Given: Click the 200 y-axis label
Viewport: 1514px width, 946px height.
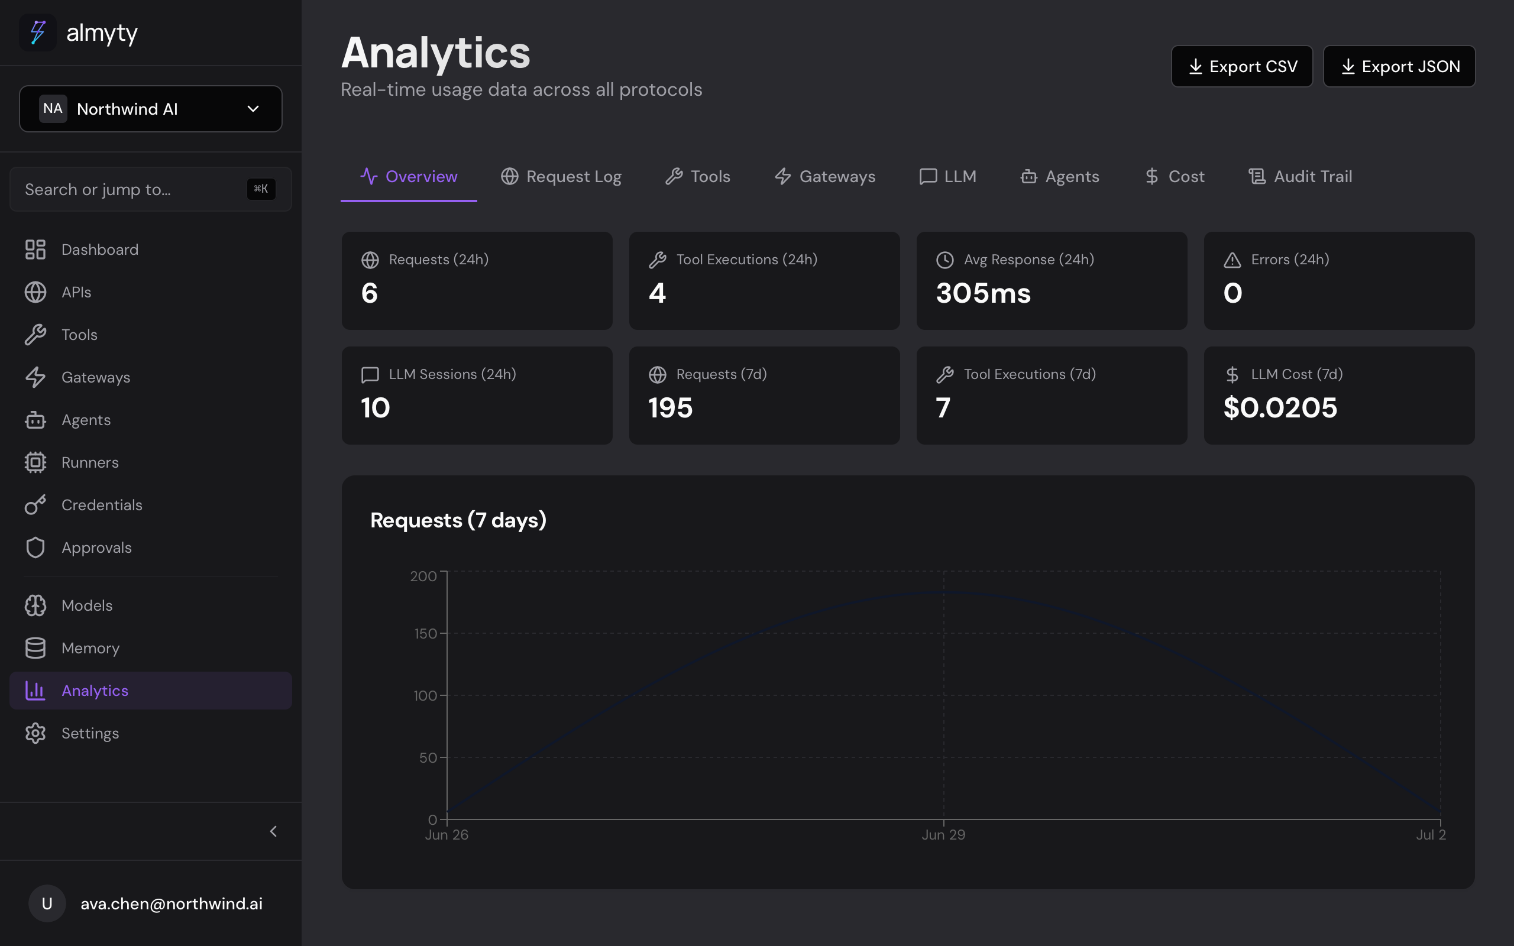Looking at the screenshot, I should pos(423,576).
